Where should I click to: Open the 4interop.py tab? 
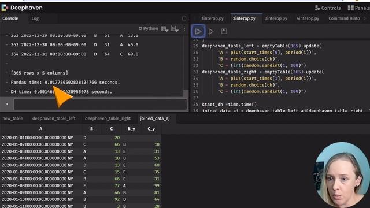coord(308,18)
